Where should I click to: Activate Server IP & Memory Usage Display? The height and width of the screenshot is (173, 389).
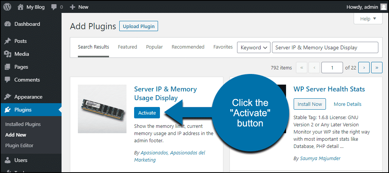coord(147,113)
